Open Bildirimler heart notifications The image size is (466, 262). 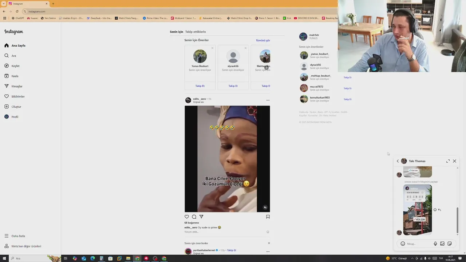coord(7,96)
